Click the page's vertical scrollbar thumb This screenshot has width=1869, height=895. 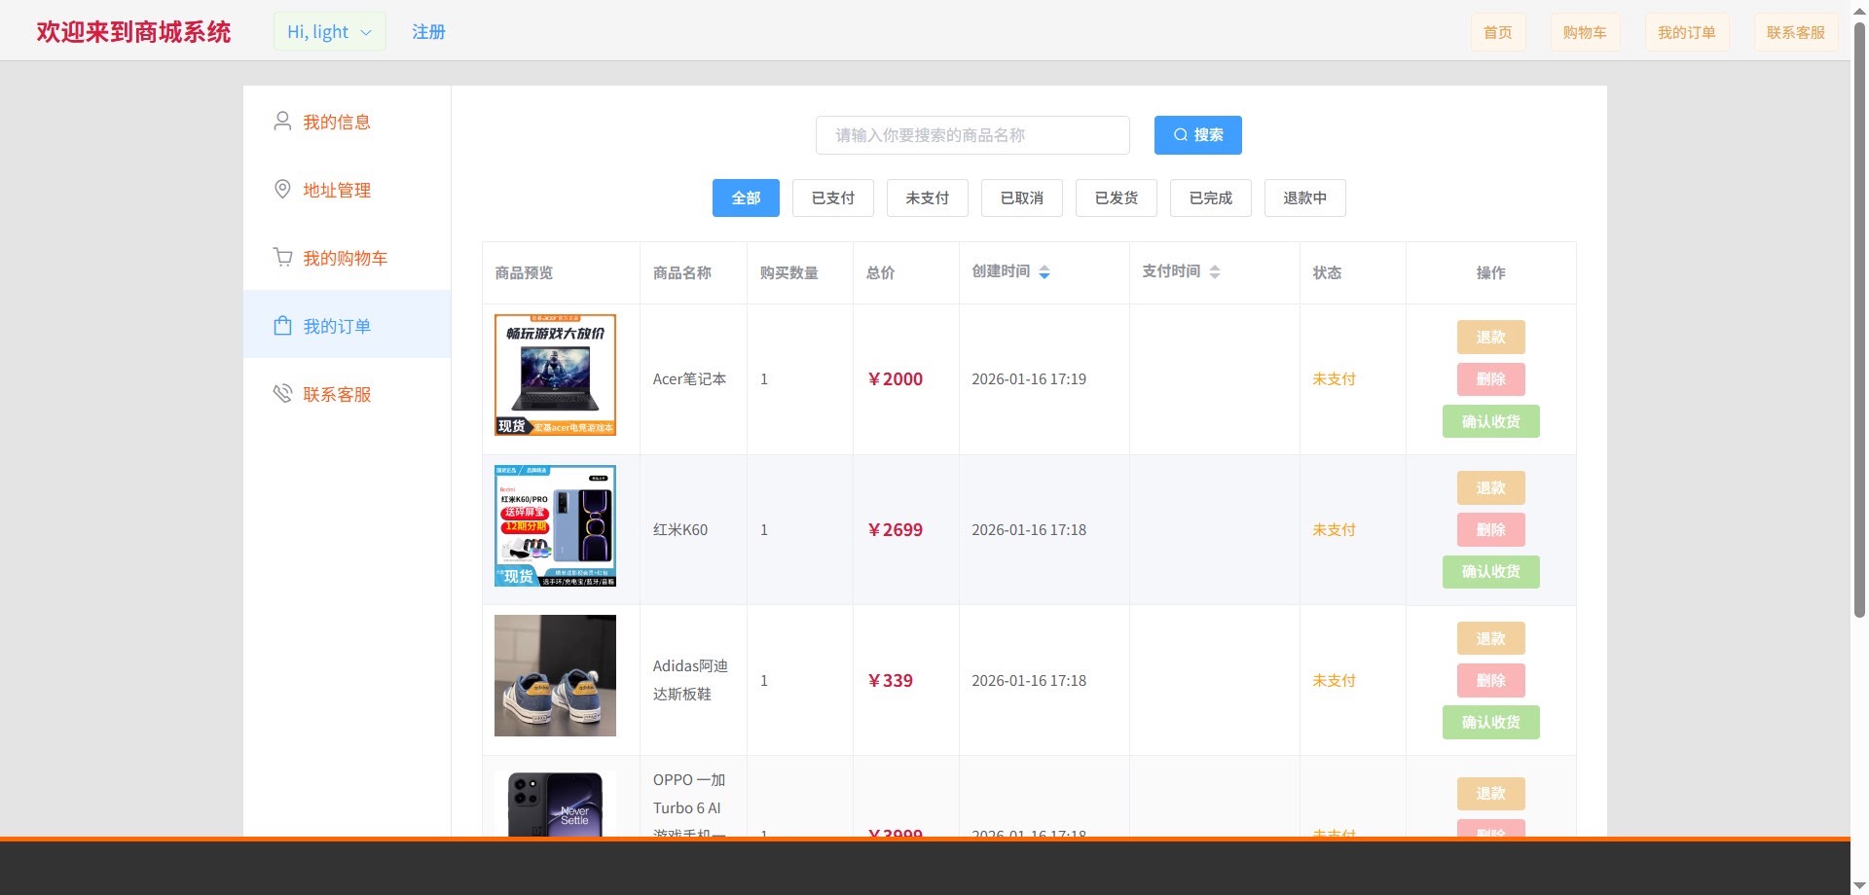click(1859, 321)
